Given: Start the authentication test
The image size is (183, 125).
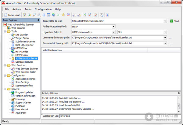Looking at the screenshot, I should (x=174, y=21).
